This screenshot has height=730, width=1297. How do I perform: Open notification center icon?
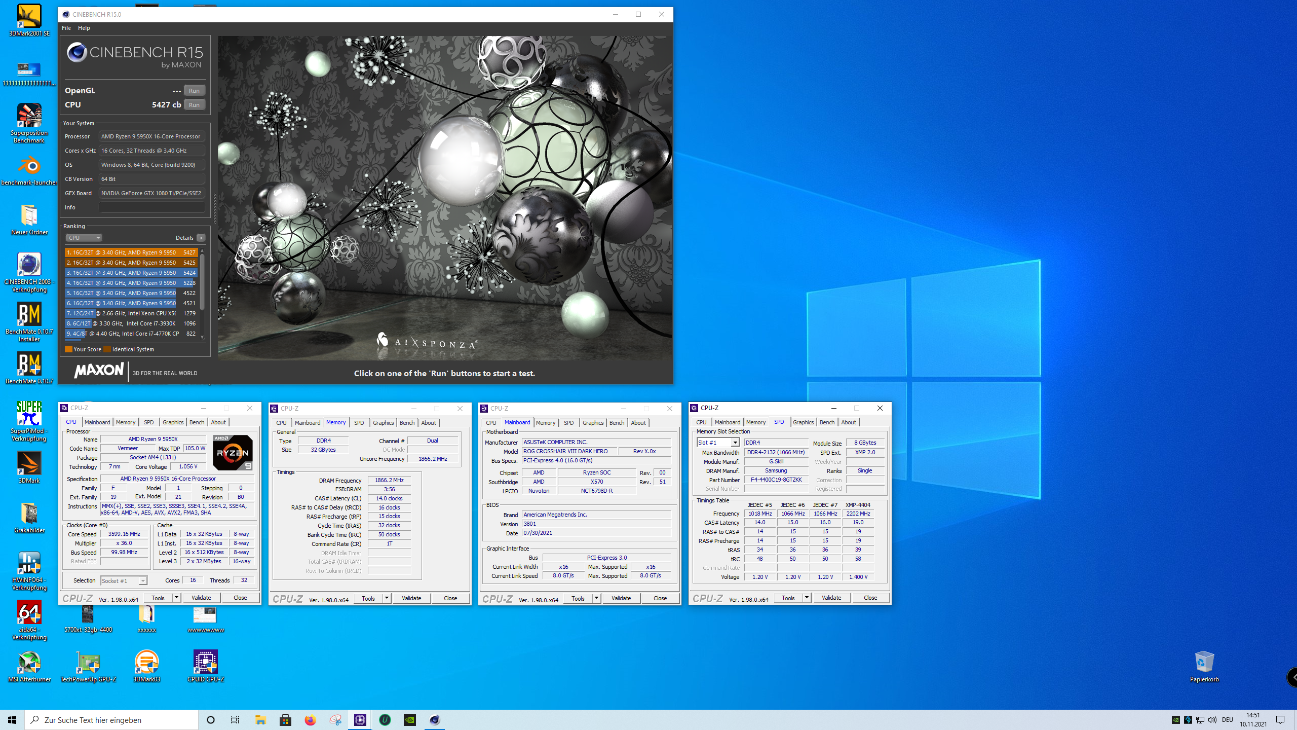(1280, 720)
